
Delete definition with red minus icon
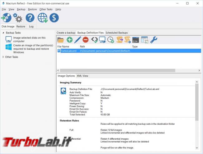[86, 40]
